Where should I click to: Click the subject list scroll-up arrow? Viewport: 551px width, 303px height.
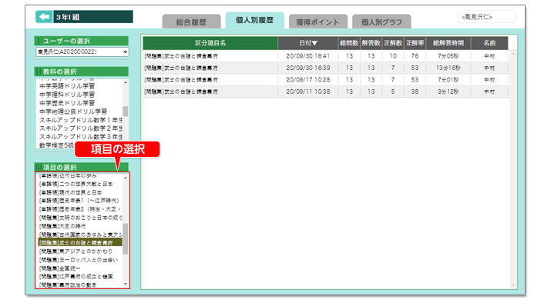126,82
